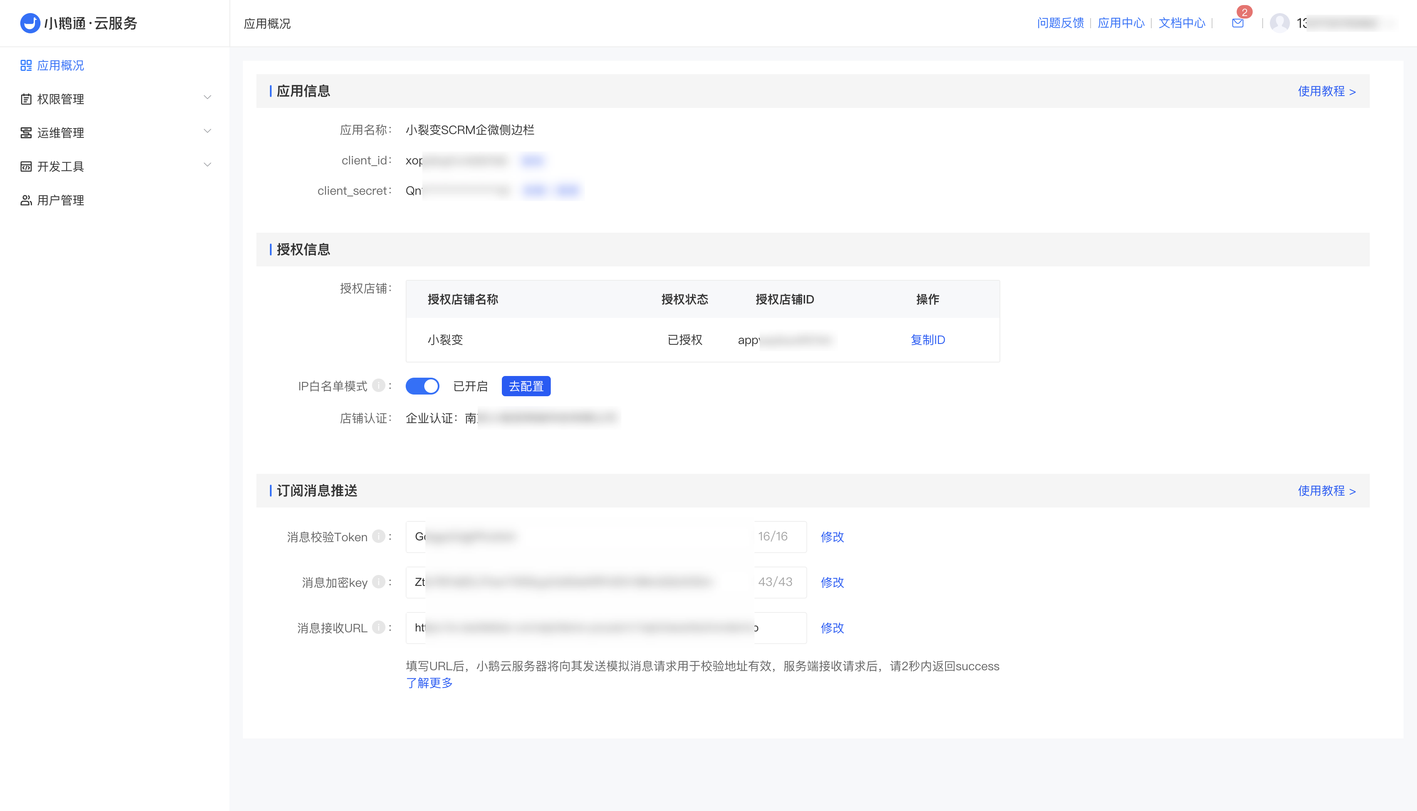
Task: Click the 已授权 status cell
Action: pyautogui.click(x=685, y=340)
